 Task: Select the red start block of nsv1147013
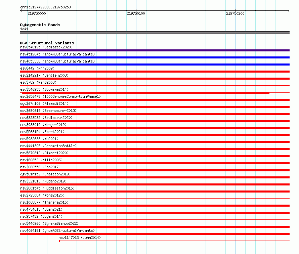tap(59, 241)
